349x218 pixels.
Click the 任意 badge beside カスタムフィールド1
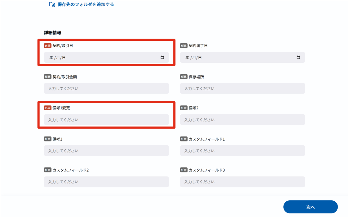point(183,139)
